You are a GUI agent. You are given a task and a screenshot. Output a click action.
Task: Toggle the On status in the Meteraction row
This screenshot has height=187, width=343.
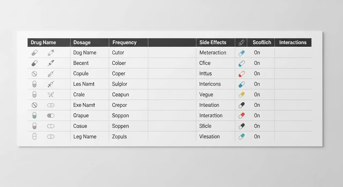(x=257, y=53)
